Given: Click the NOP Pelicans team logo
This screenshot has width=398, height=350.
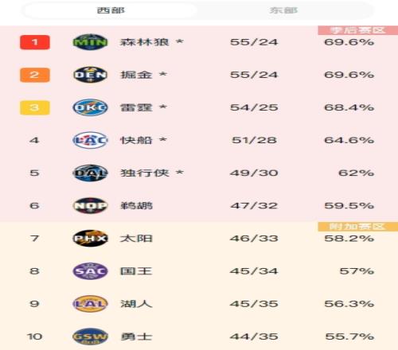Looking at the screenshot, I should 90,205.
